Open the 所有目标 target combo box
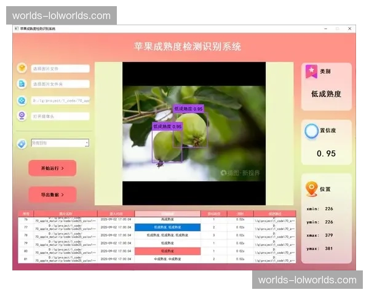 coord(60,143)
